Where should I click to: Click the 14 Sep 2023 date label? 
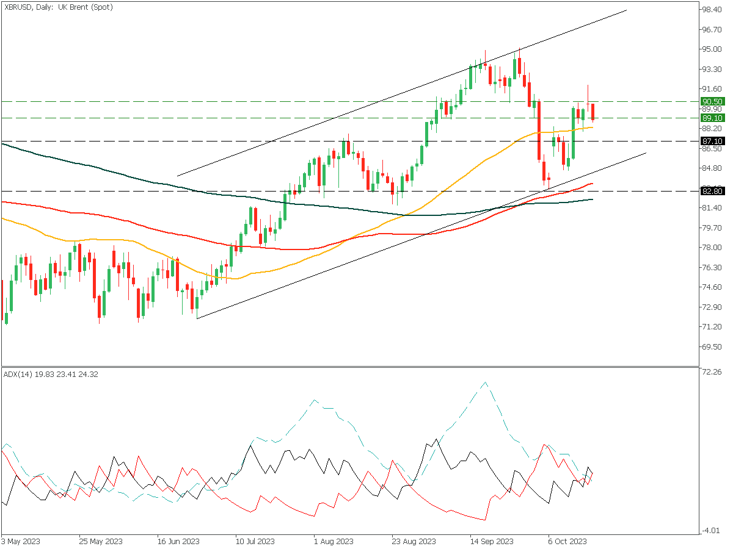click(x=491, y=541)
